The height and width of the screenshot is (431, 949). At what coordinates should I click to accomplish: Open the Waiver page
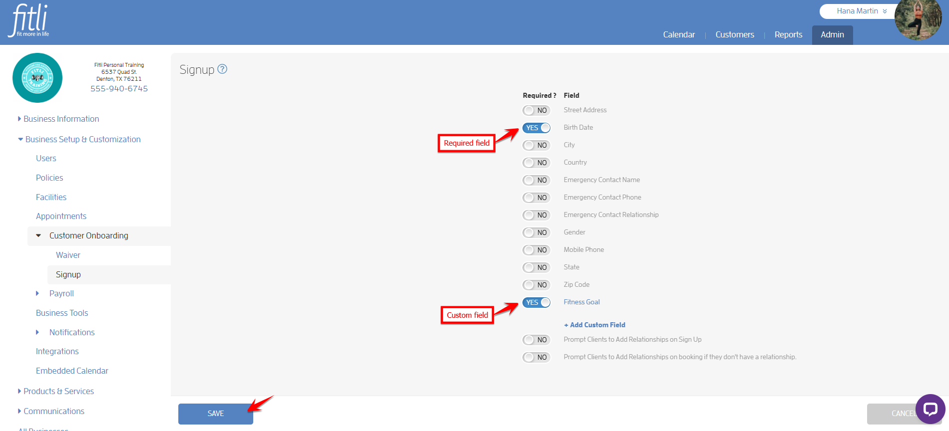click(68, 255)
